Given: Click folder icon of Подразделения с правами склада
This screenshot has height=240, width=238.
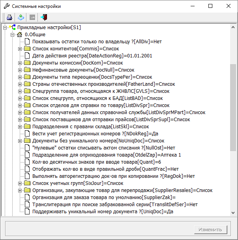Looking at the screenshot, I should (x=27, y=126).
